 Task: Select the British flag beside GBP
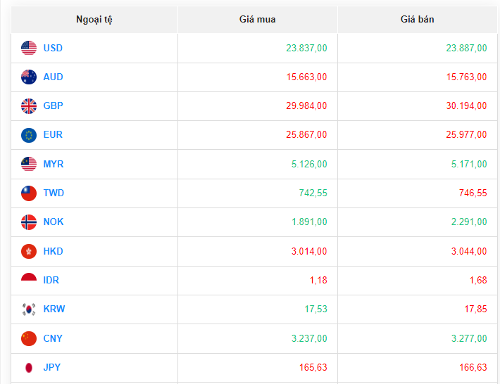(29, 106)
